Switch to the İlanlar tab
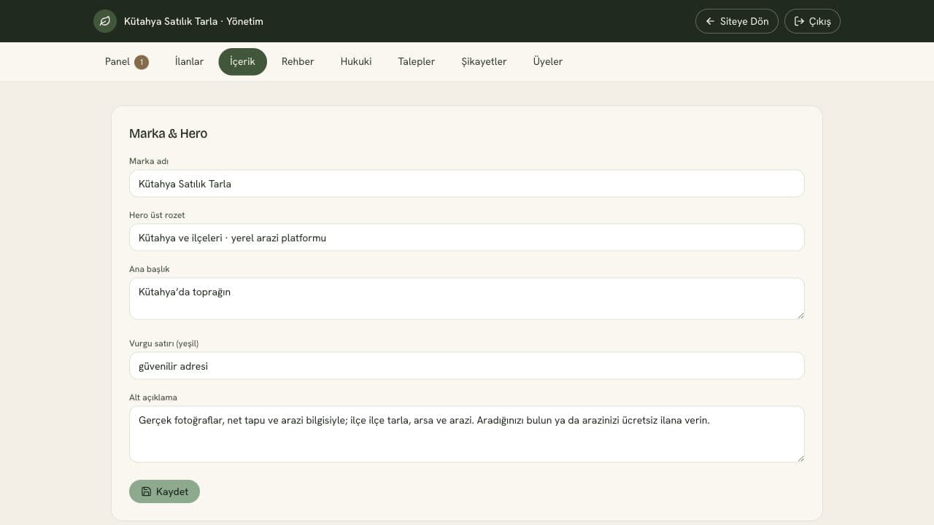 (x=189, y=62)
